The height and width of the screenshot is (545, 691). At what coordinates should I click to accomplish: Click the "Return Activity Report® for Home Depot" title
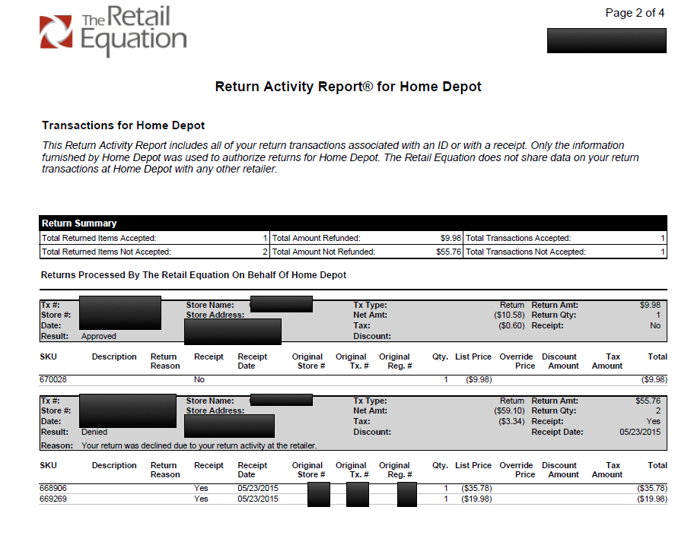[348, 87]
